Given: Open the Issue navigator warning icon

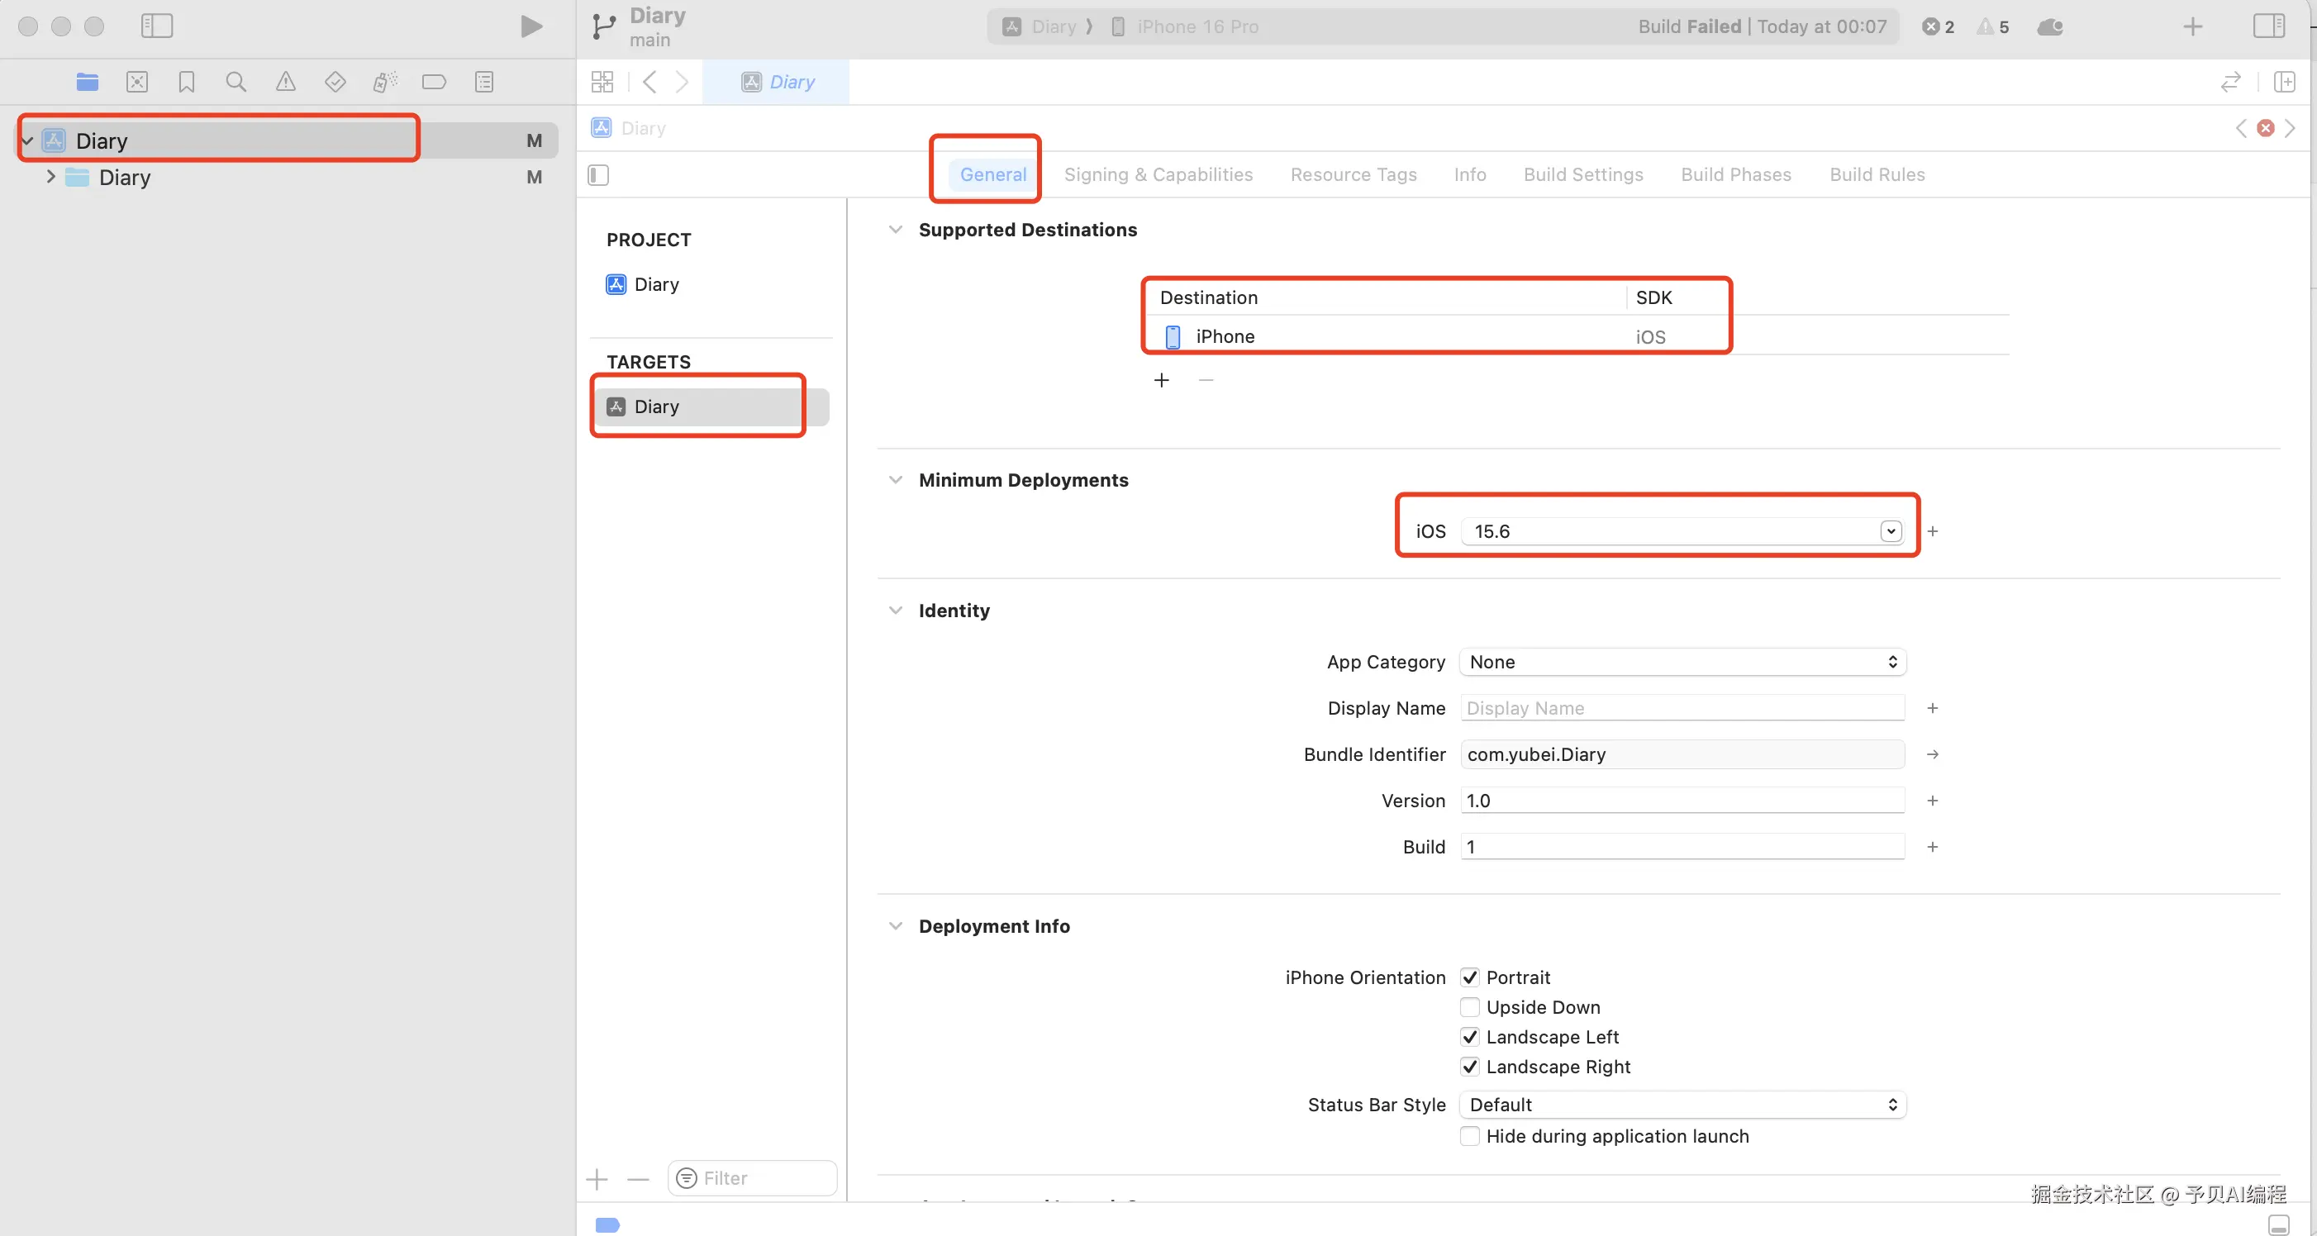Looking at the screenshot, I should click(285, 82).
